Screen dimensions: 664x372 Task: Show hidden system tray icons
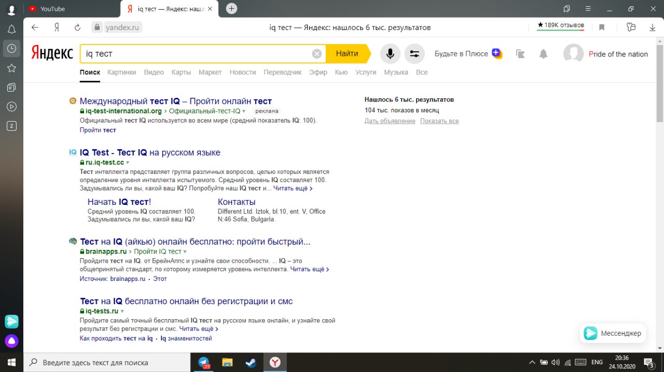click(532, 362)
